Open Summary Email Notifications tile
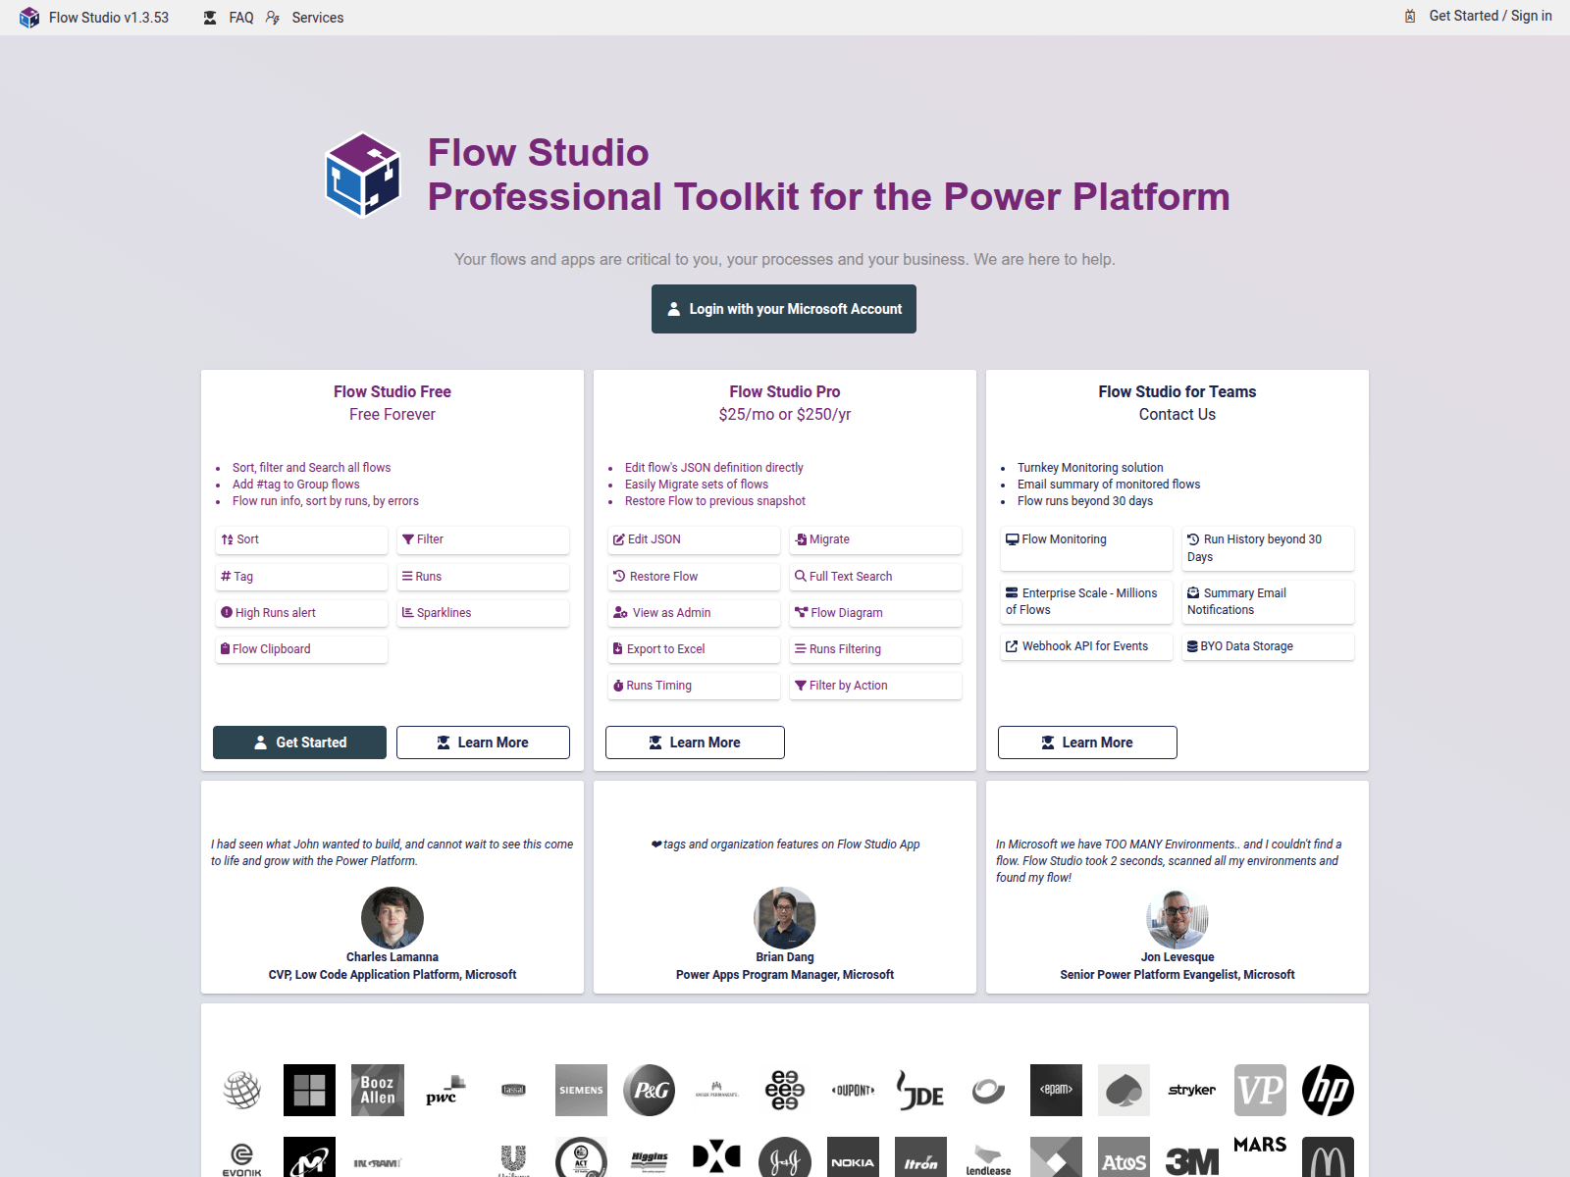Screen dimensions: 1570x1177 coord(1268,601)
